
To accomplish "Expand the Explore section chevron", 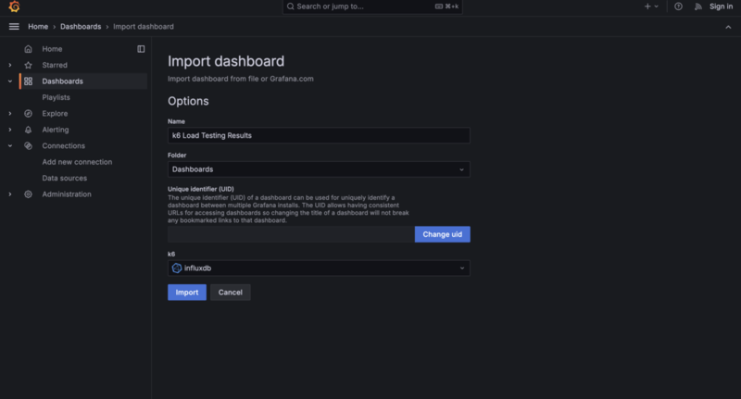I will point(10,113).
